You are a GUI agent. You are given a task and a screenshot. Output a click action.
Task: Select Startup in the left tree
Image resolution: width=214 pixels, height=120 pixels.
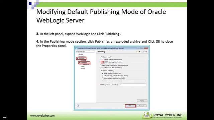(83, 69)
